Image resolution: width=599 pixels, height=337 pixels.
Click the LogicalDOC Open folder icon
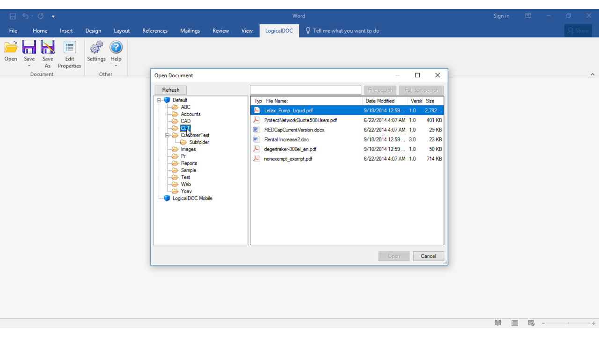tap(11, 47)
